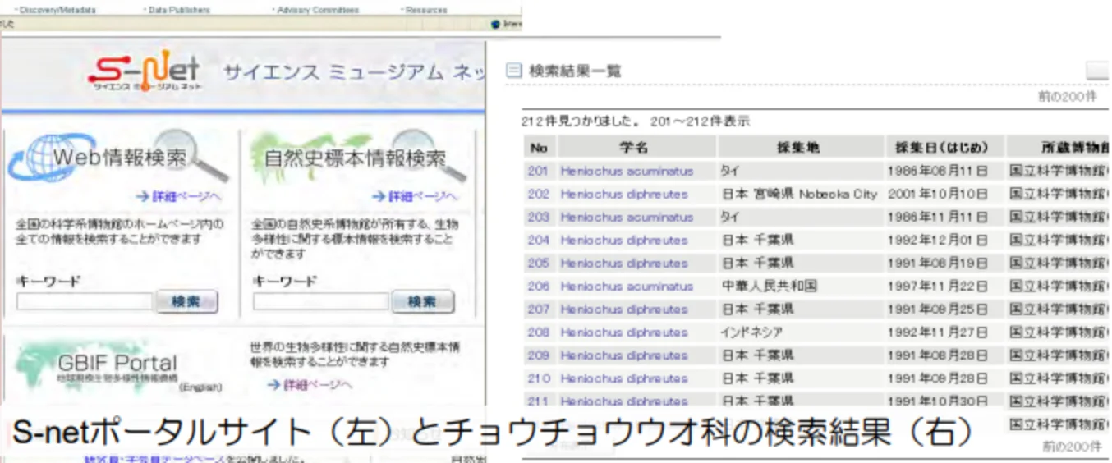The image size is (1112, 463).
Task: Click the 採集日(はじめ) column header
Action: tap(944, 148)
